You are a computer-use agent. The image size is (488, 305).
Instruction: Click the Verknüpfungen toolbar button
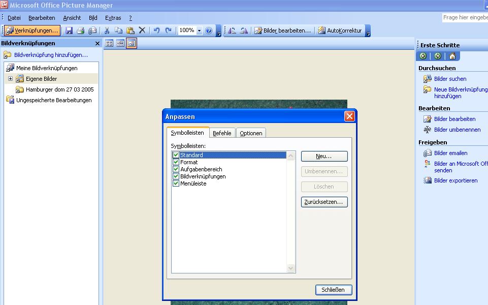point(32,30)
